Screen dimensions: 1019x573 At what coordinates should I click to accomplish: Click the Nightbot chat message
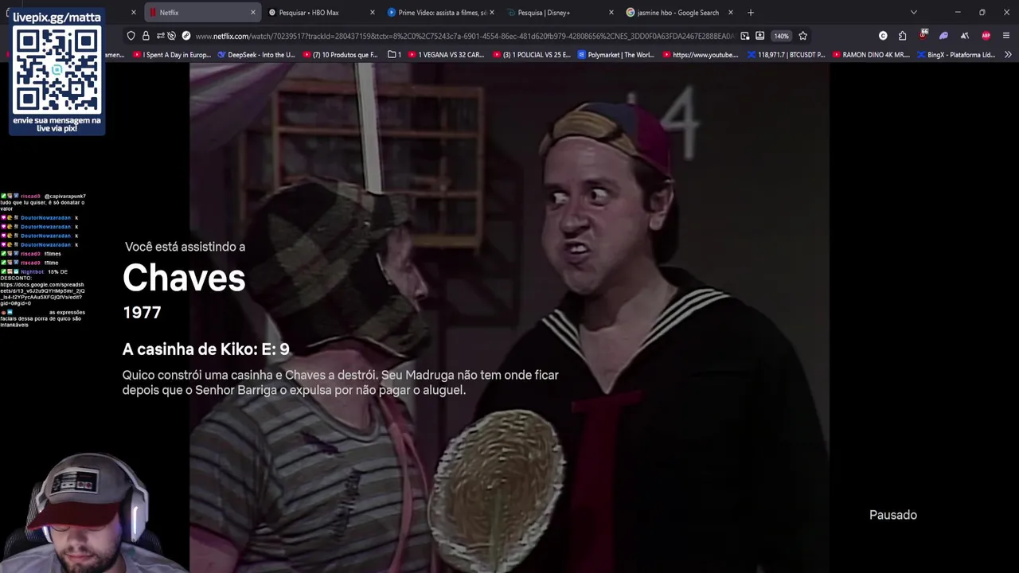click(42, 287)
